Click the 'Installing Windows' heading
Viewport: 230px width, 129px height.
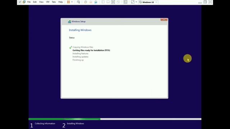80,30
